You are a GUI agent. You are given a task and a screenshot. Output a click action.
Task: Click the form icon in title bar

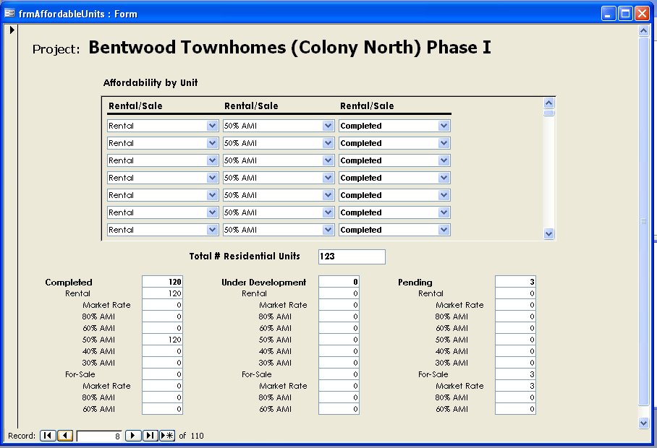pos(9,14)
